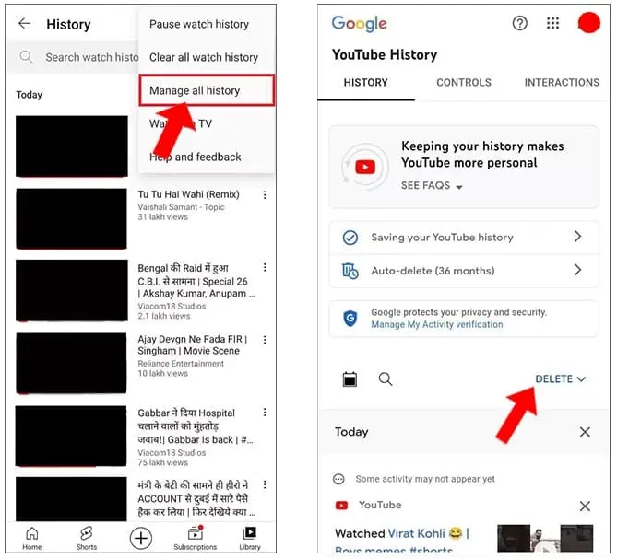This screenshot has width=617, height=559.
Task: Switch to the HISTORY tab
Action: click(x=366, y=83)
